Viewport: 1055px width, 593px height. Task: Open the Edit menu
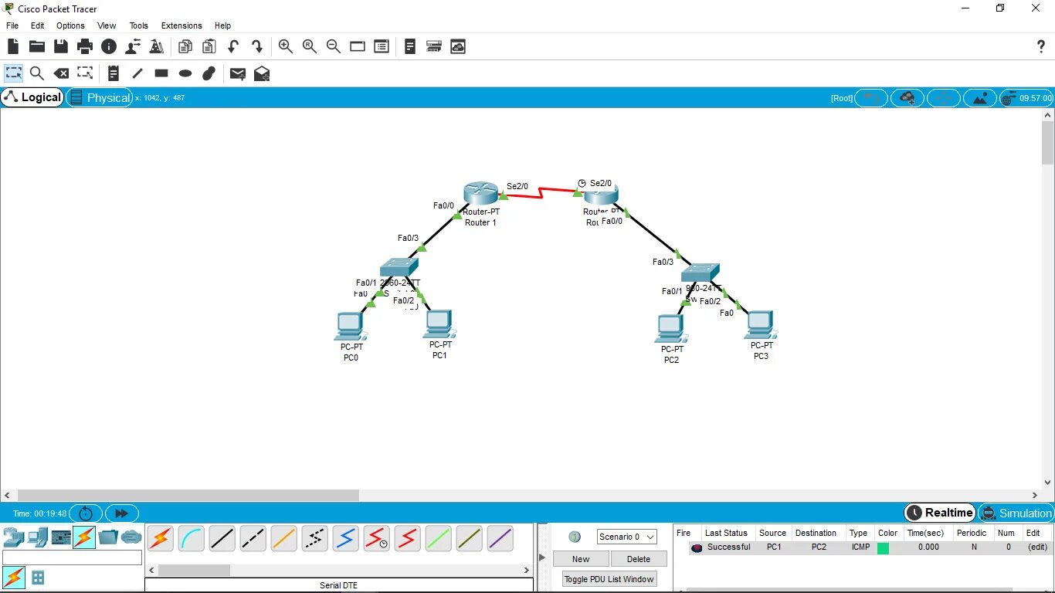tap(37, 25)
